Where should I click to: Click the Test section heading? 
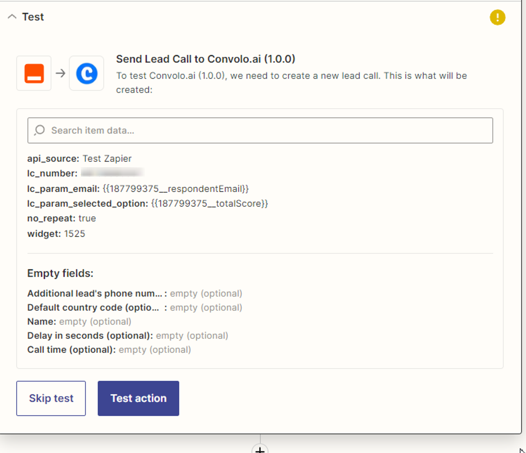click(x=33, y=17)
